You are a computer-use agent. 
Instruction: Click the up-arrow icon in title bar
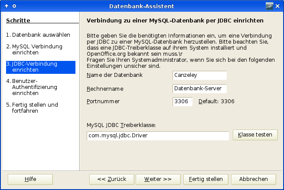[7, 6]
